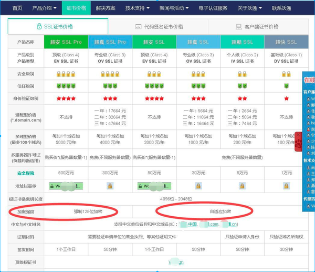Select the 只验证申请人身份 cell
315x272 pixels.
point(242,237)
